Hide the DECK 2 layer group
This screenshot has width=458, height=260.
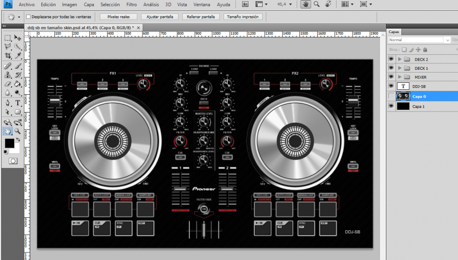click(x=391, y=59)
